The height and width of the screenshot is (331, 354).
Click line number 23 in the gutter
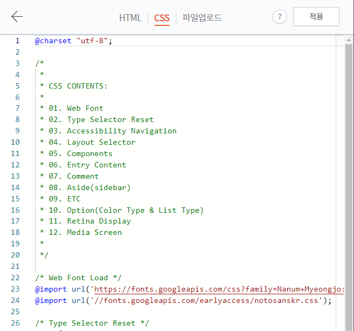click(x=15, y=289)
